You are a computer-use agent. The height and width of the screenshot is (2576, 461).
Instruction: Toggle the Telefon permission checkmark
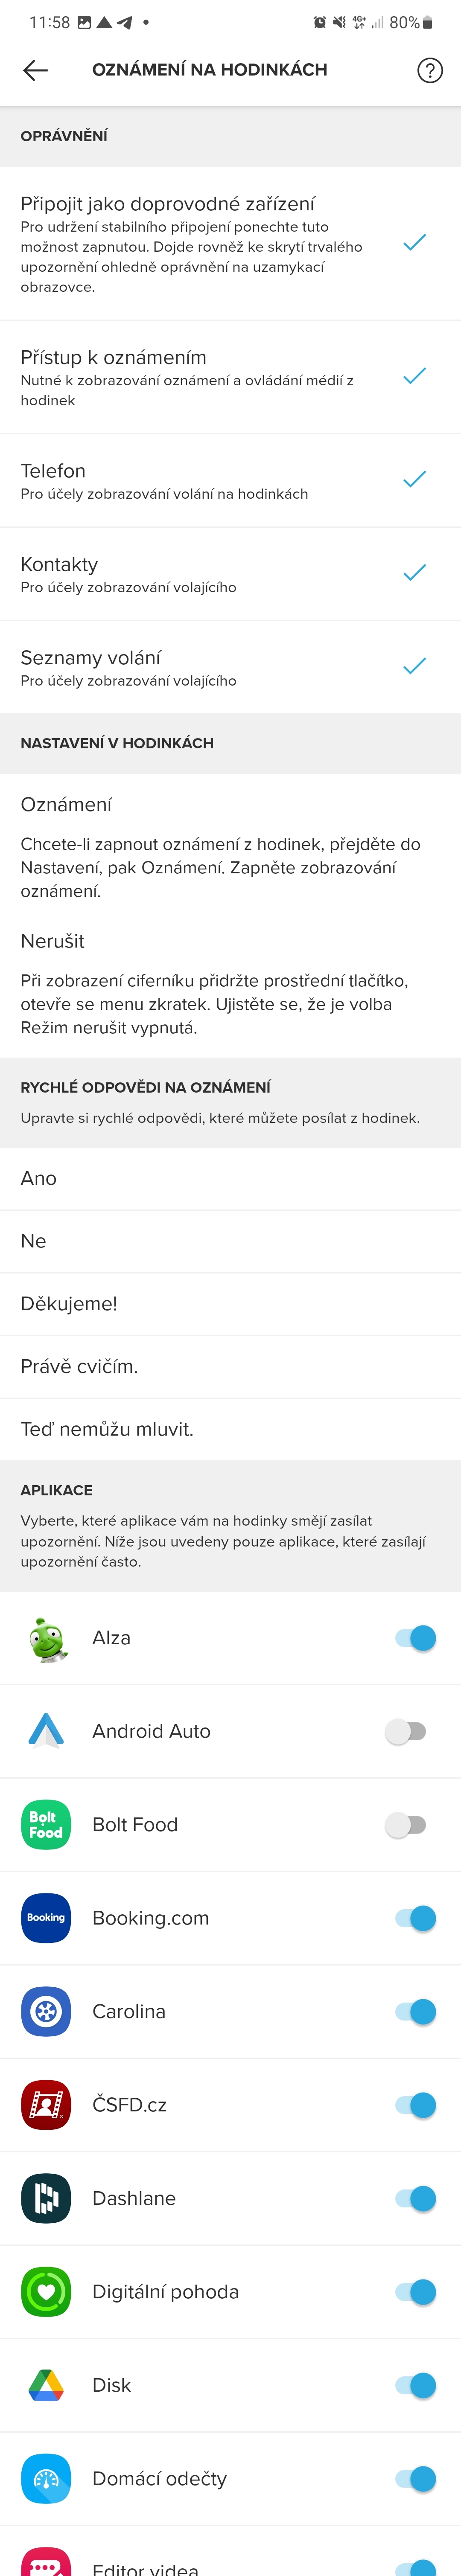tap(414, 479)
